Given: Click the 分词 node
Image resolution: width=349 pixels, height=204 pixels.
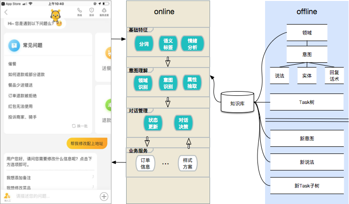Looking at the screenshot, I should [x=144, y=44].
